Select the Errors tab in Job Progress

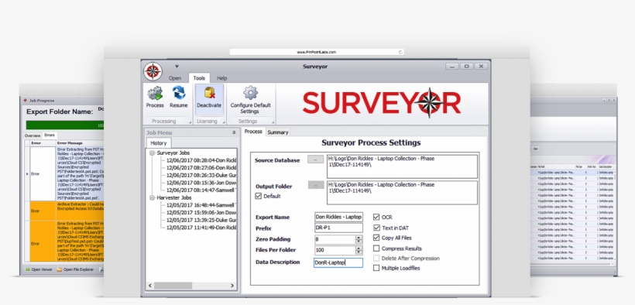(50, 135)
